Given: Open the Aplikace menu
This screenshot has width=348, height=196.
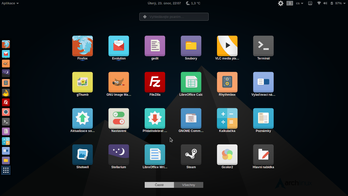Looking at the screenshot, I should click(x=10, y=3).
